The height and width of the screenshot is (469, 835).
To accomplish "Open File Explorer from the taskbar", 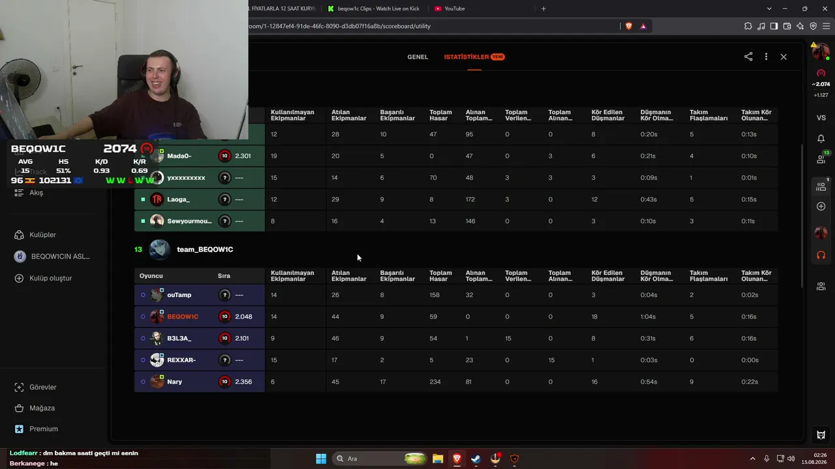I will click(438, 459).
